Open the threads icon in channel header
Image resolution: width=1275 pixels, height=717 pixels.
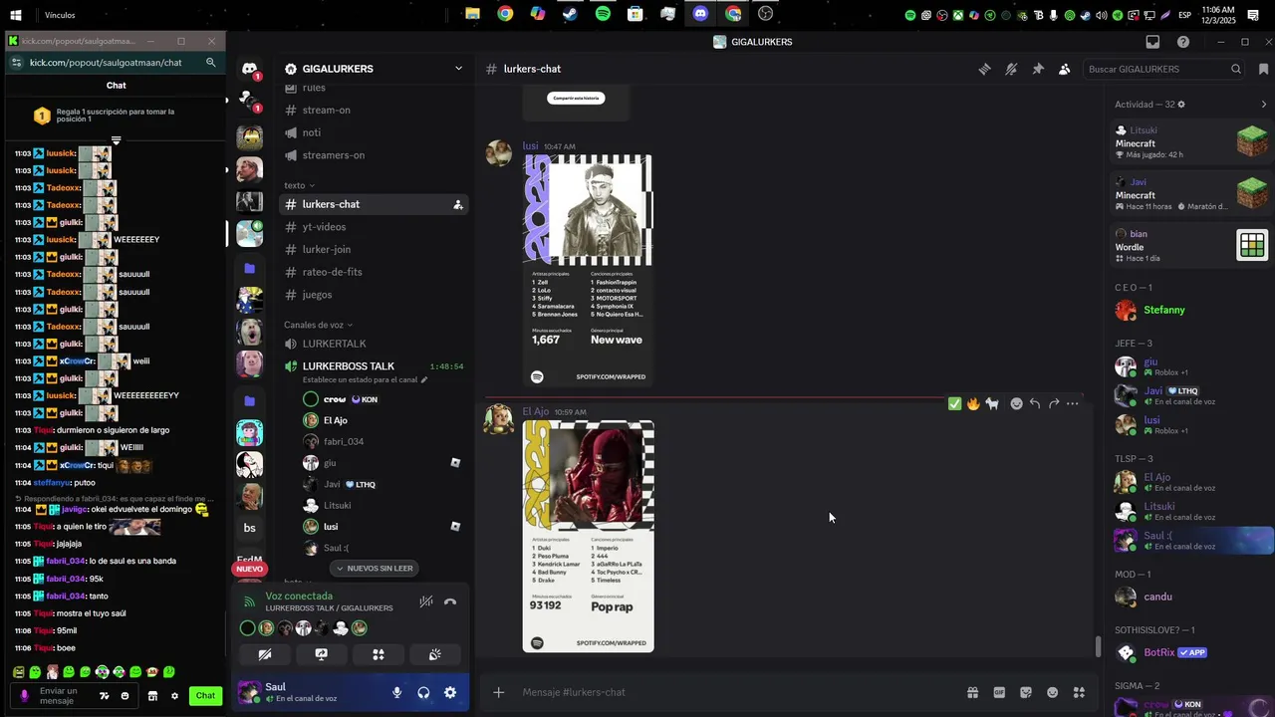click(984, 69)
